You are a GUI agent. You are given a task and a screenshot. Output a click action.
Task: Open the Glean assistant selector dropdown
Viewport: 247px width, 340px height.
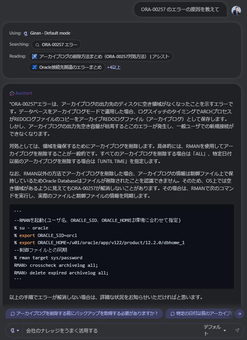point(15,330)
